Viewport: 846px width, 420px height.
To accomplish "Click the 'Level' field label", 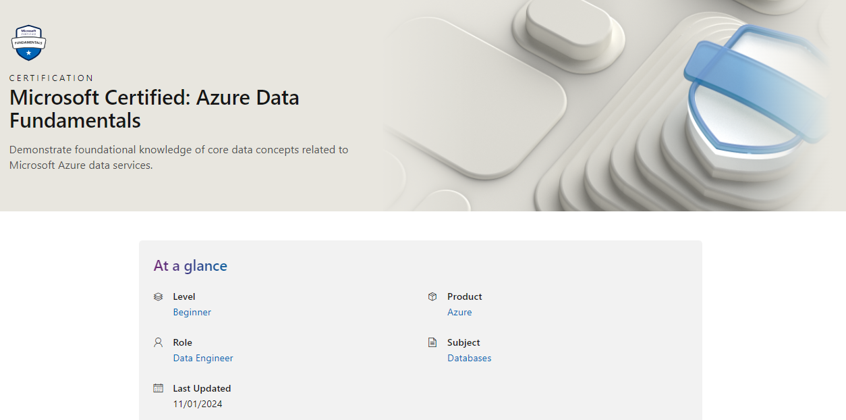I will (x=184, y=296).
